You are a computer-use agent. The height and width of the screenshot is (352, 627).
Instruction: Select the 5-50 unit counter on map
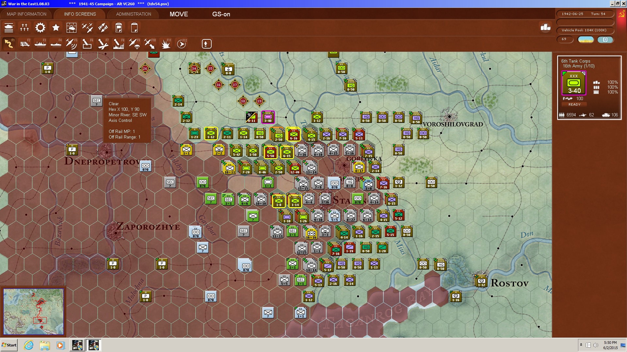[x=270, y=152]
